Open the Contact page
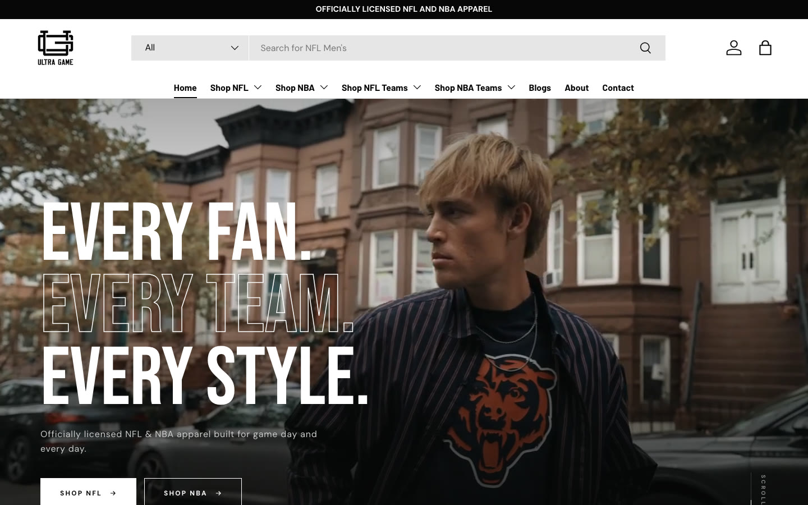 (618, 88)
